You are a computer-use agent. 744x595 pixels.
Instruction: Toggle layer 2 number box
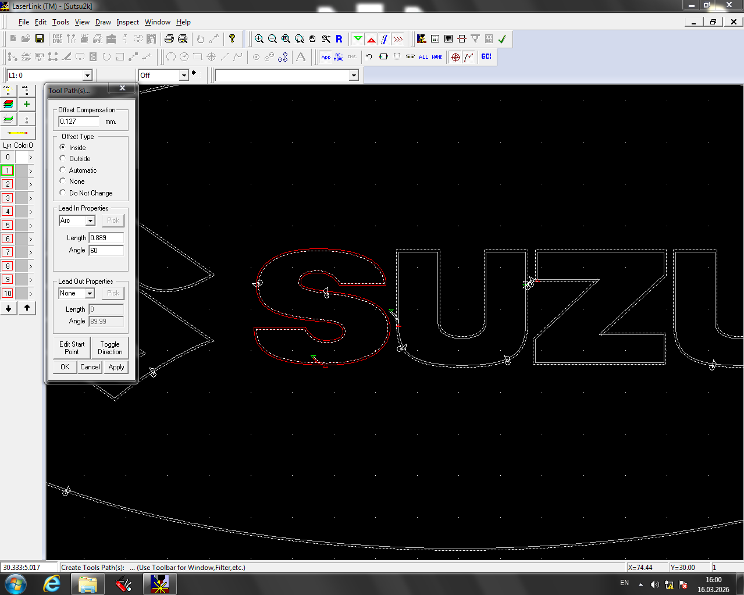click(x=8, y=184)
